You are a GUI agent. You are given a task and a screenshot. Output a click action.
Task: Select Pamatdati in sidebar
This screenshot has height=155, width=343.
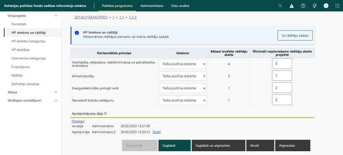[19, 24]
